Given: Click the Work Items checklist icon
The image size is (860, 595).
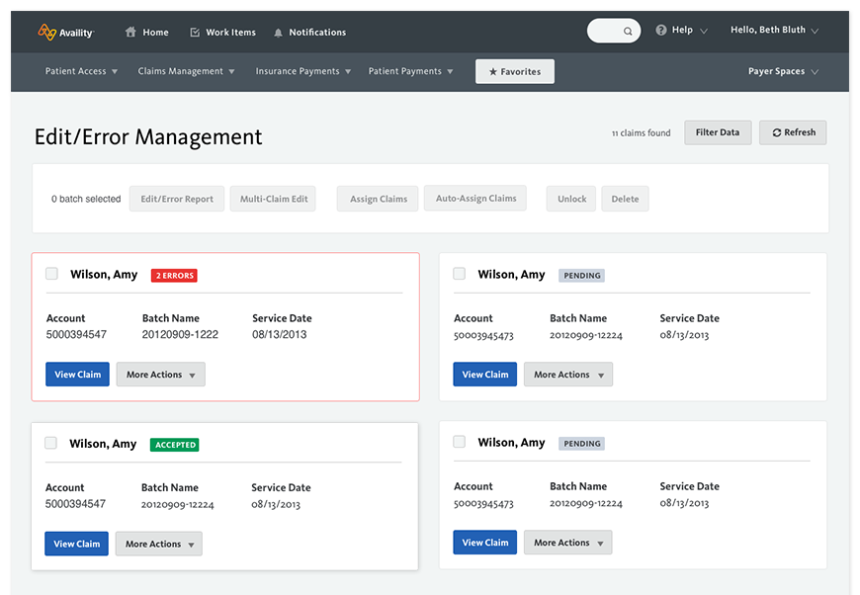Looking at the screenshot, I should coord(195,33).
